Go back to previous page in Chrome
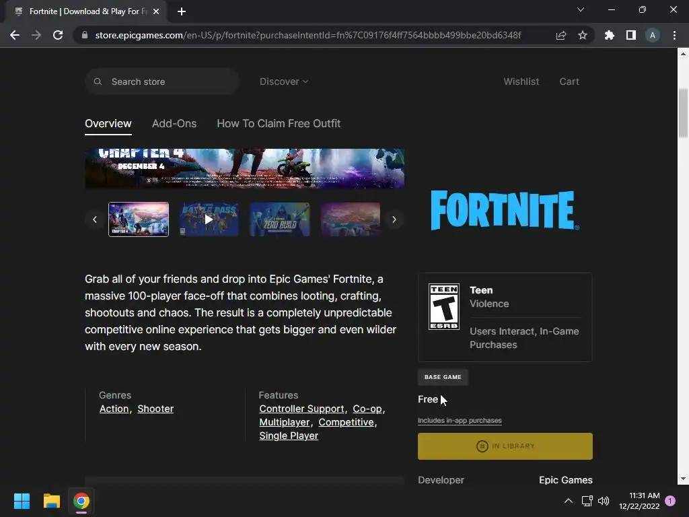The image size is (689, 517). point(15,35)
